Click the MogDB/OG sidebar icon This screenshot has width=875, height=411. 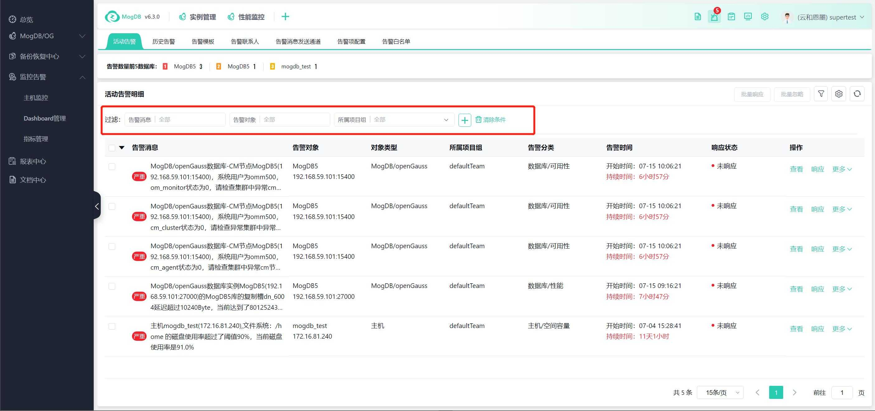click(12, 36)
